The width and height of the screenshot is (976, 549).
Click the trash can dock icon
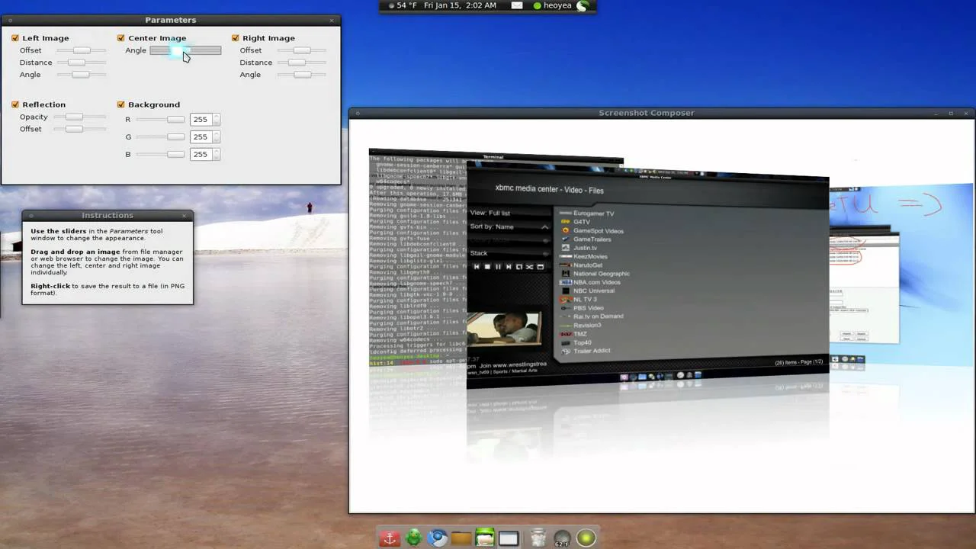(x=538, y=538)
